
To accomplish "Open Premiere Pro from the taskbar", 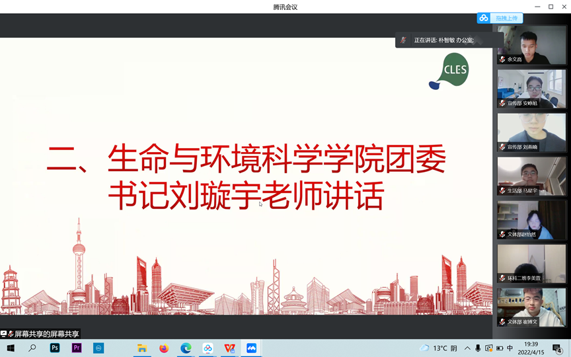I will pos(77,348).
